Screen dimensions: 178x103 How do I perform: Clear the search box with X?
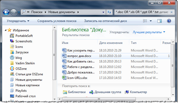(171, 12)
